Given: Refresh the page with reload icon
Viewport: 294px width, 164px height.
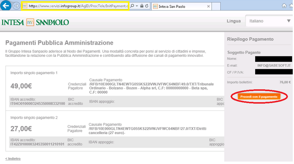Looking at the screenshot, I should (147, 6).
